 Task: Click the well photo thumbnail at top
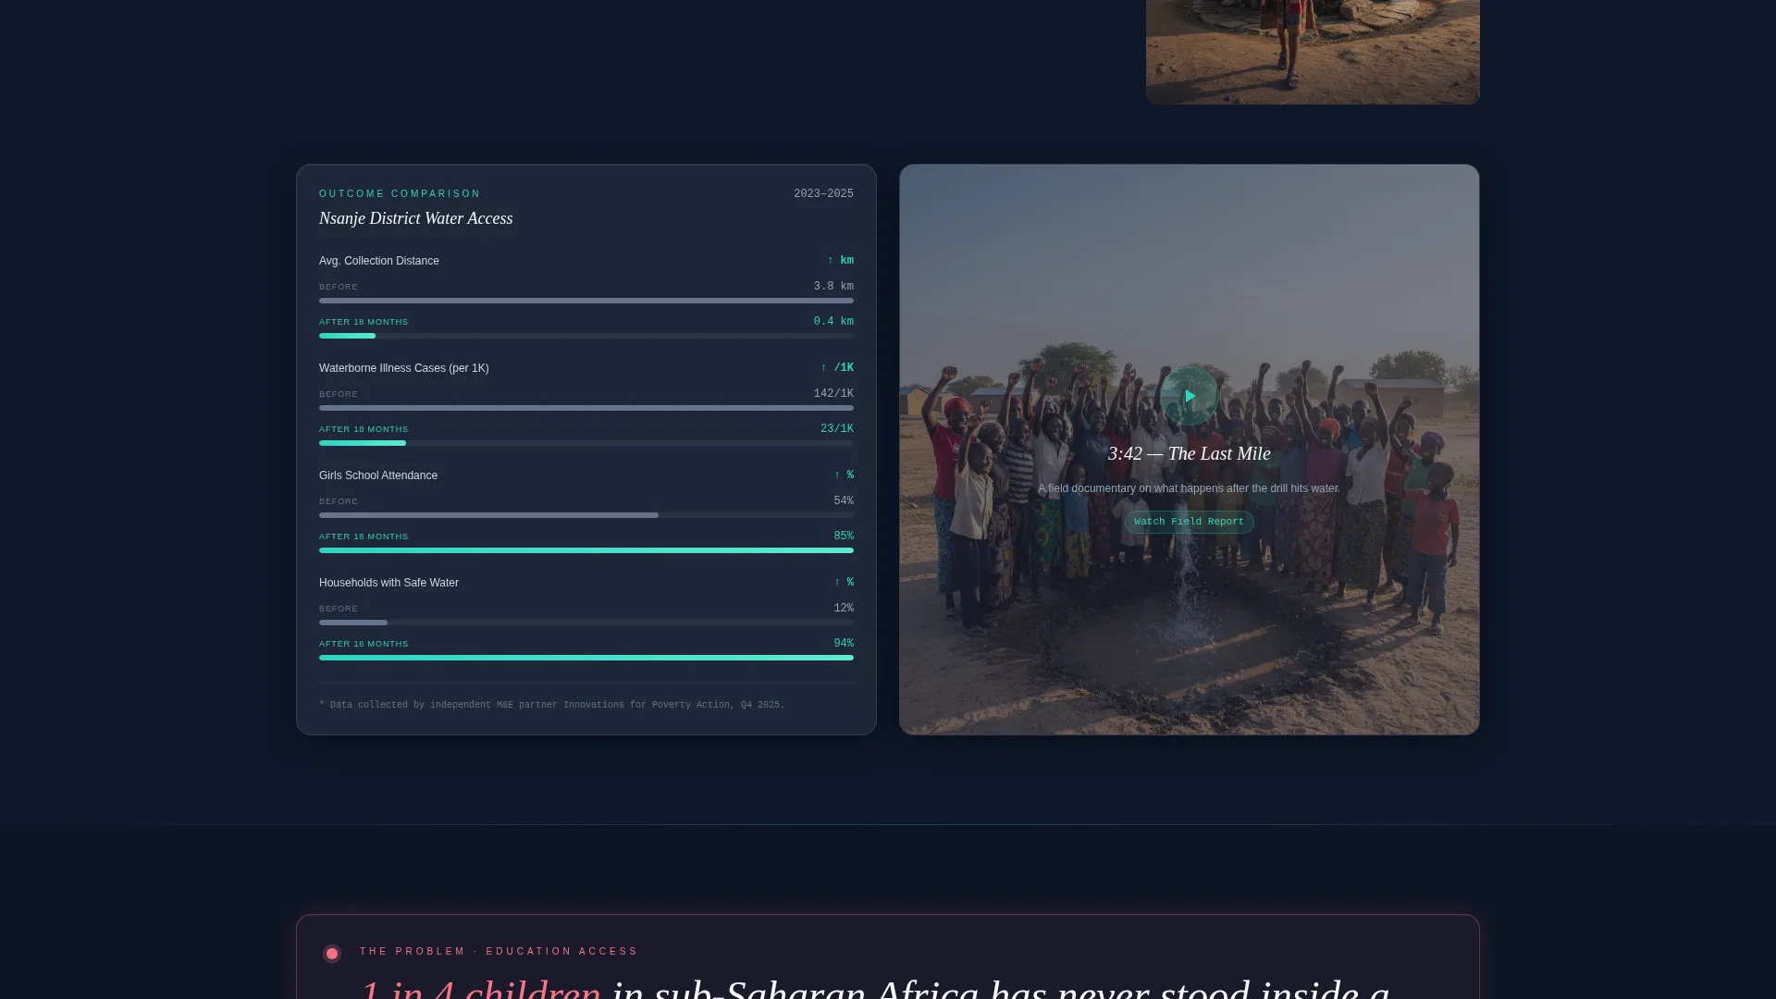[1313, 52]
